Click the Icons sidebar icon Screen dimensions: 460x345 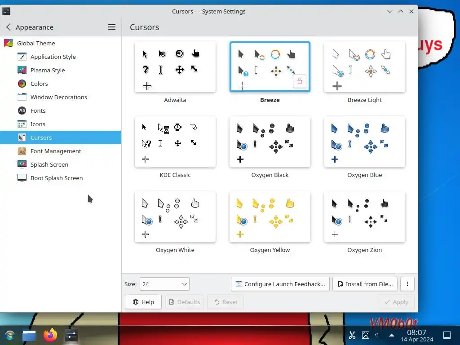coord(22,124)
